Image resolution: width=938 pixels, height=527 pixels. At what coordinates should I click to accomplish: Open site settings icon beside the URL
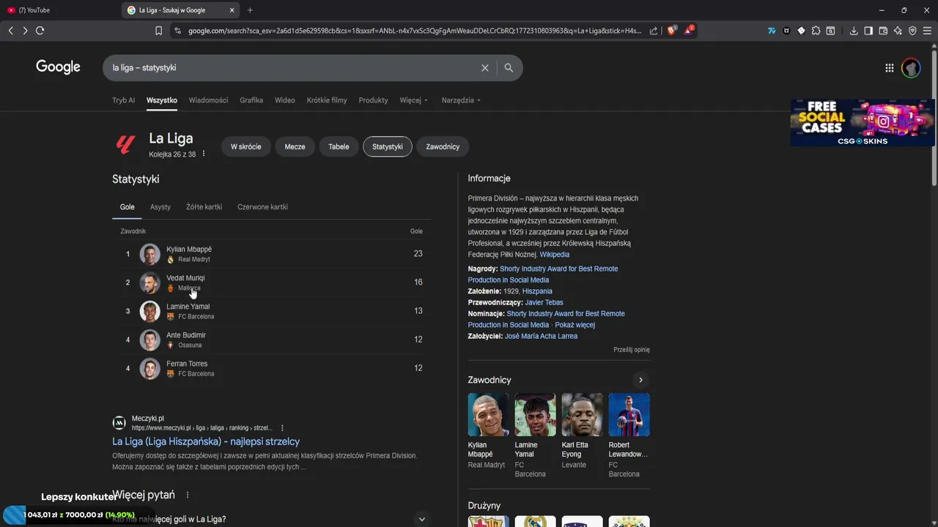point(177,31)
